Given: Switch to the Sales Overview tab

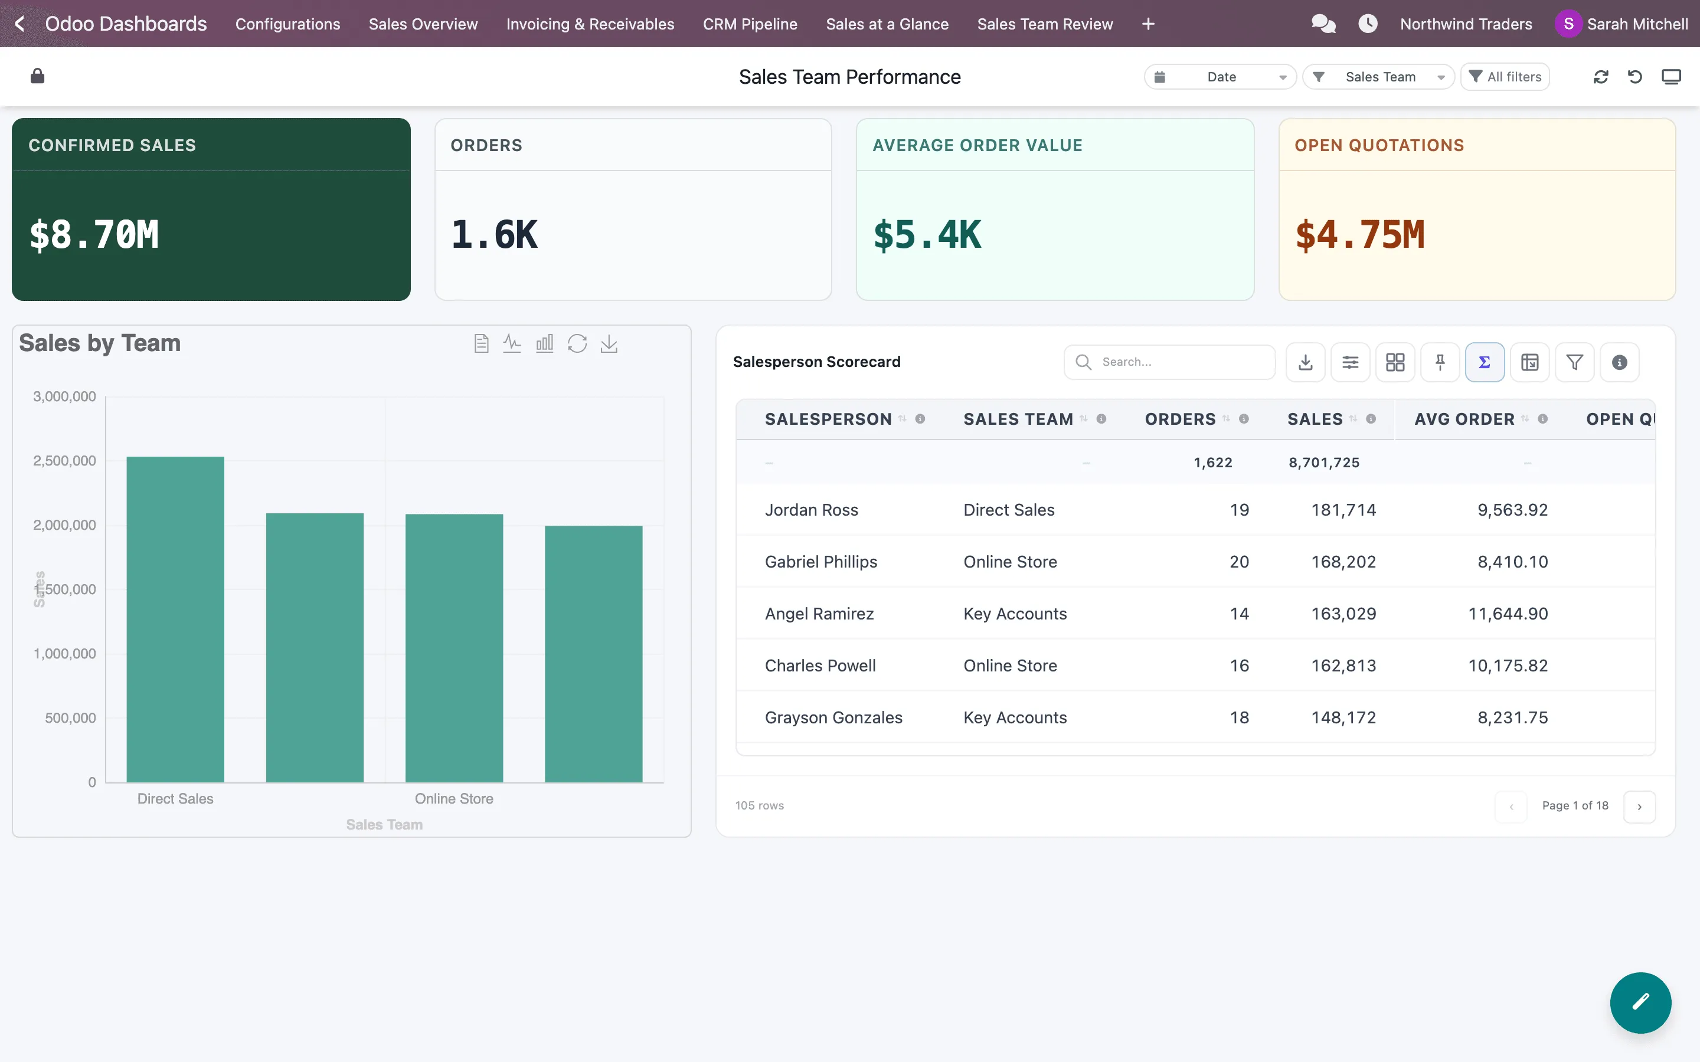Looking at the screenshot, I should click(423, 24).
